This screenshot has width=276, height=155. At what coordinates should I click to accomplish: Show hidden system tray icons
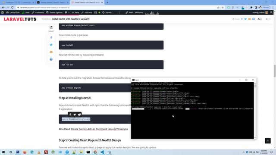243,152
